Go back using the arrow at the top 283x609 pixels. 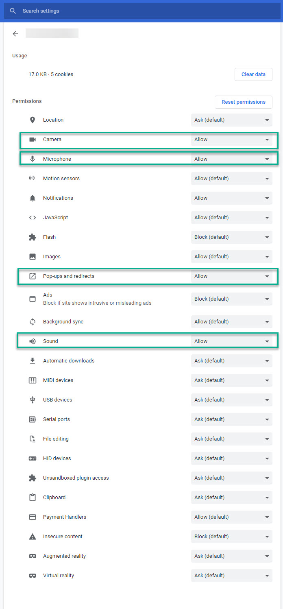(x=15, y=34)
